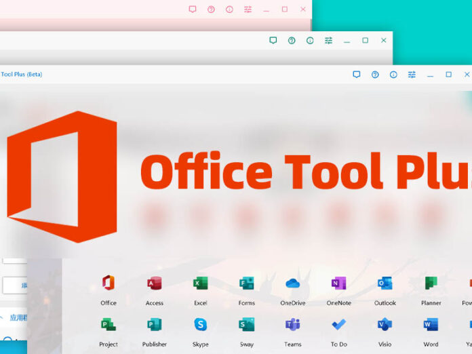The width and height of the screenshot is (472, 354).
Task: Open about info icon in blue window
Action: 393,75
